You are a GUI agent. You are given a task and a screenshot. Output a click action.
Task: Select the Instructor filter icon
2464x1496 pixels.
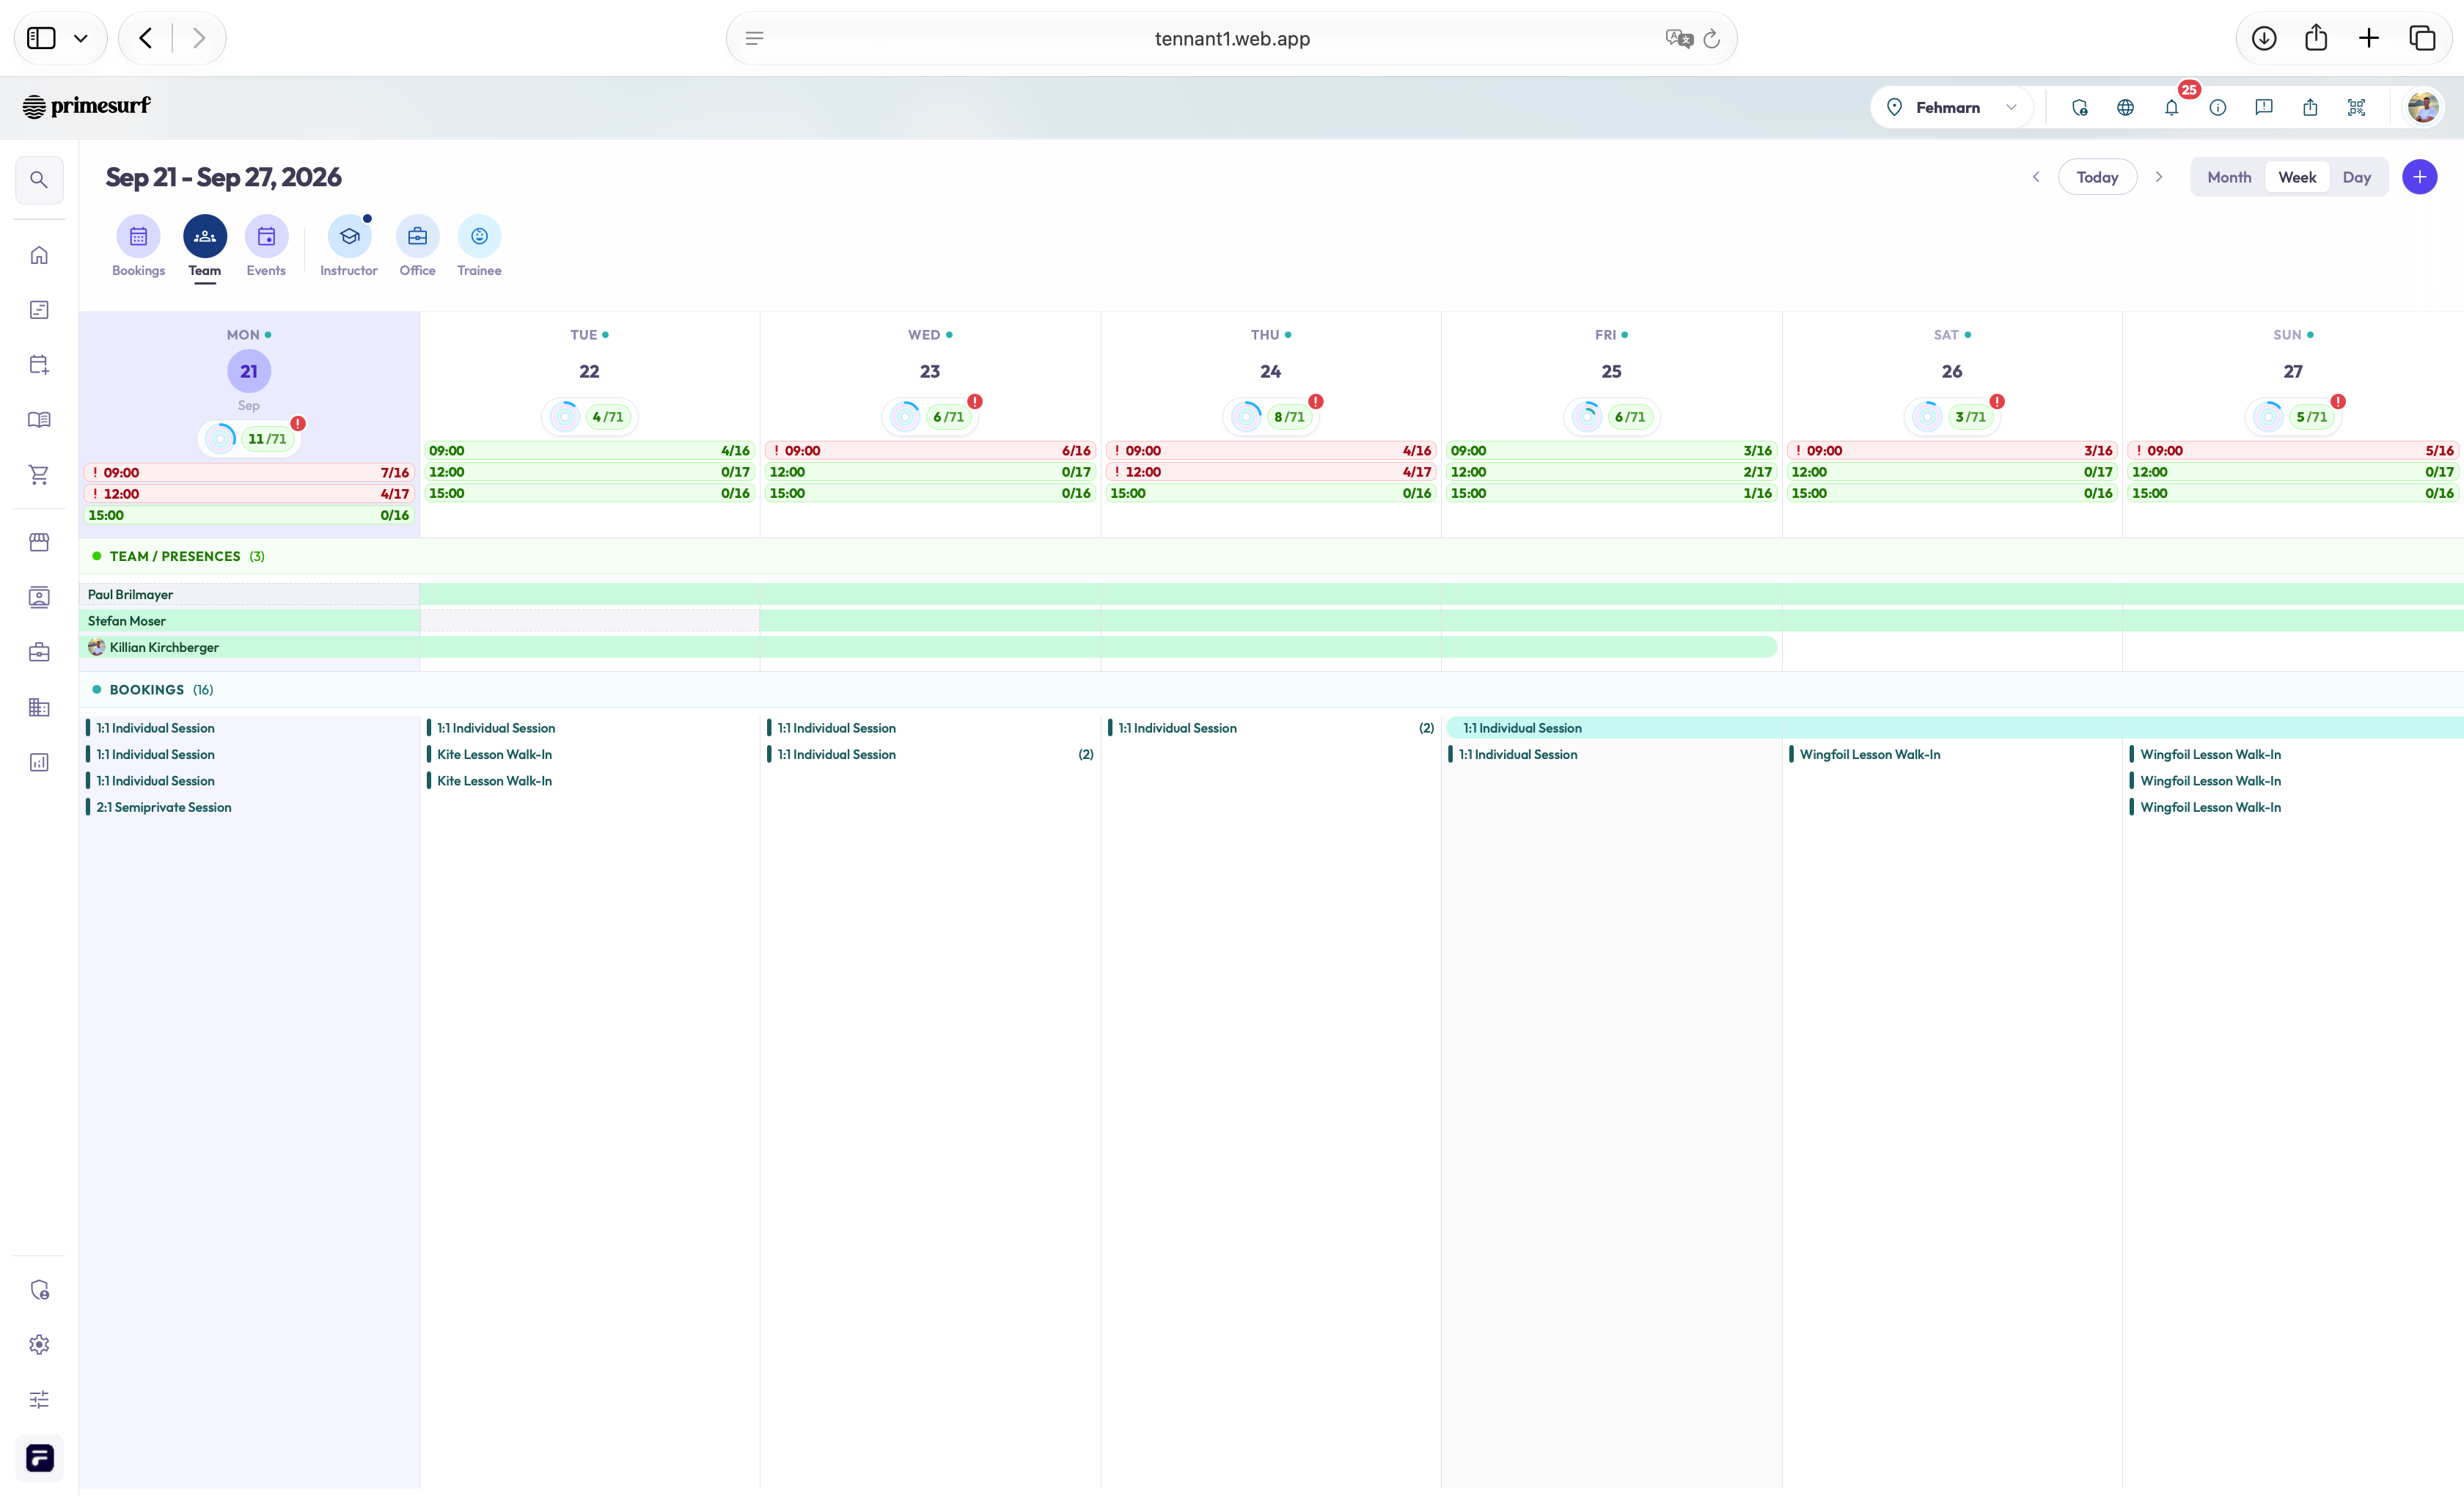pyautogui.click(x=349, y=236)
